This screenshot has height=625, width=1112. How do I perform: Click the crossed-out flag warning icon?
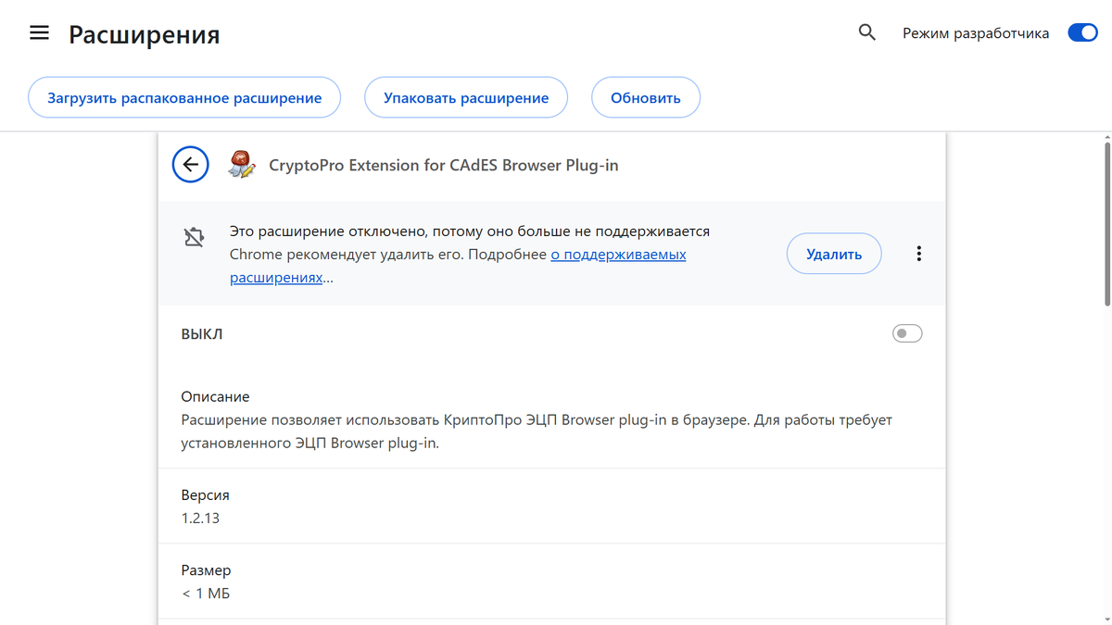pos(194,236)
